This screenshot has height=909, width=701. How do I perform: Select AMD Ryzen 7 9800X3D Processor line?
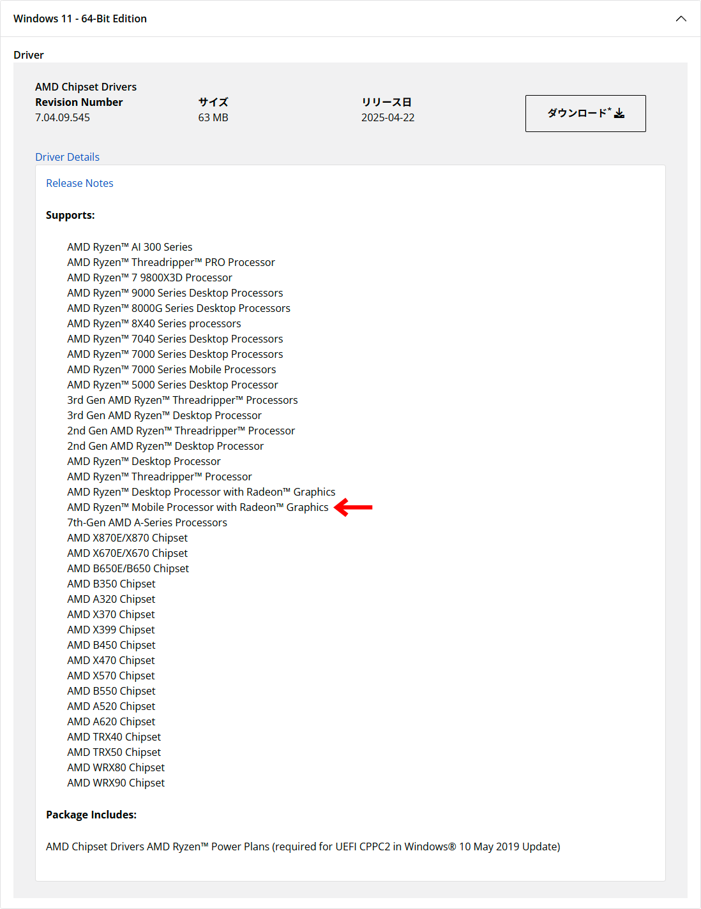click(x=149, y=277)
